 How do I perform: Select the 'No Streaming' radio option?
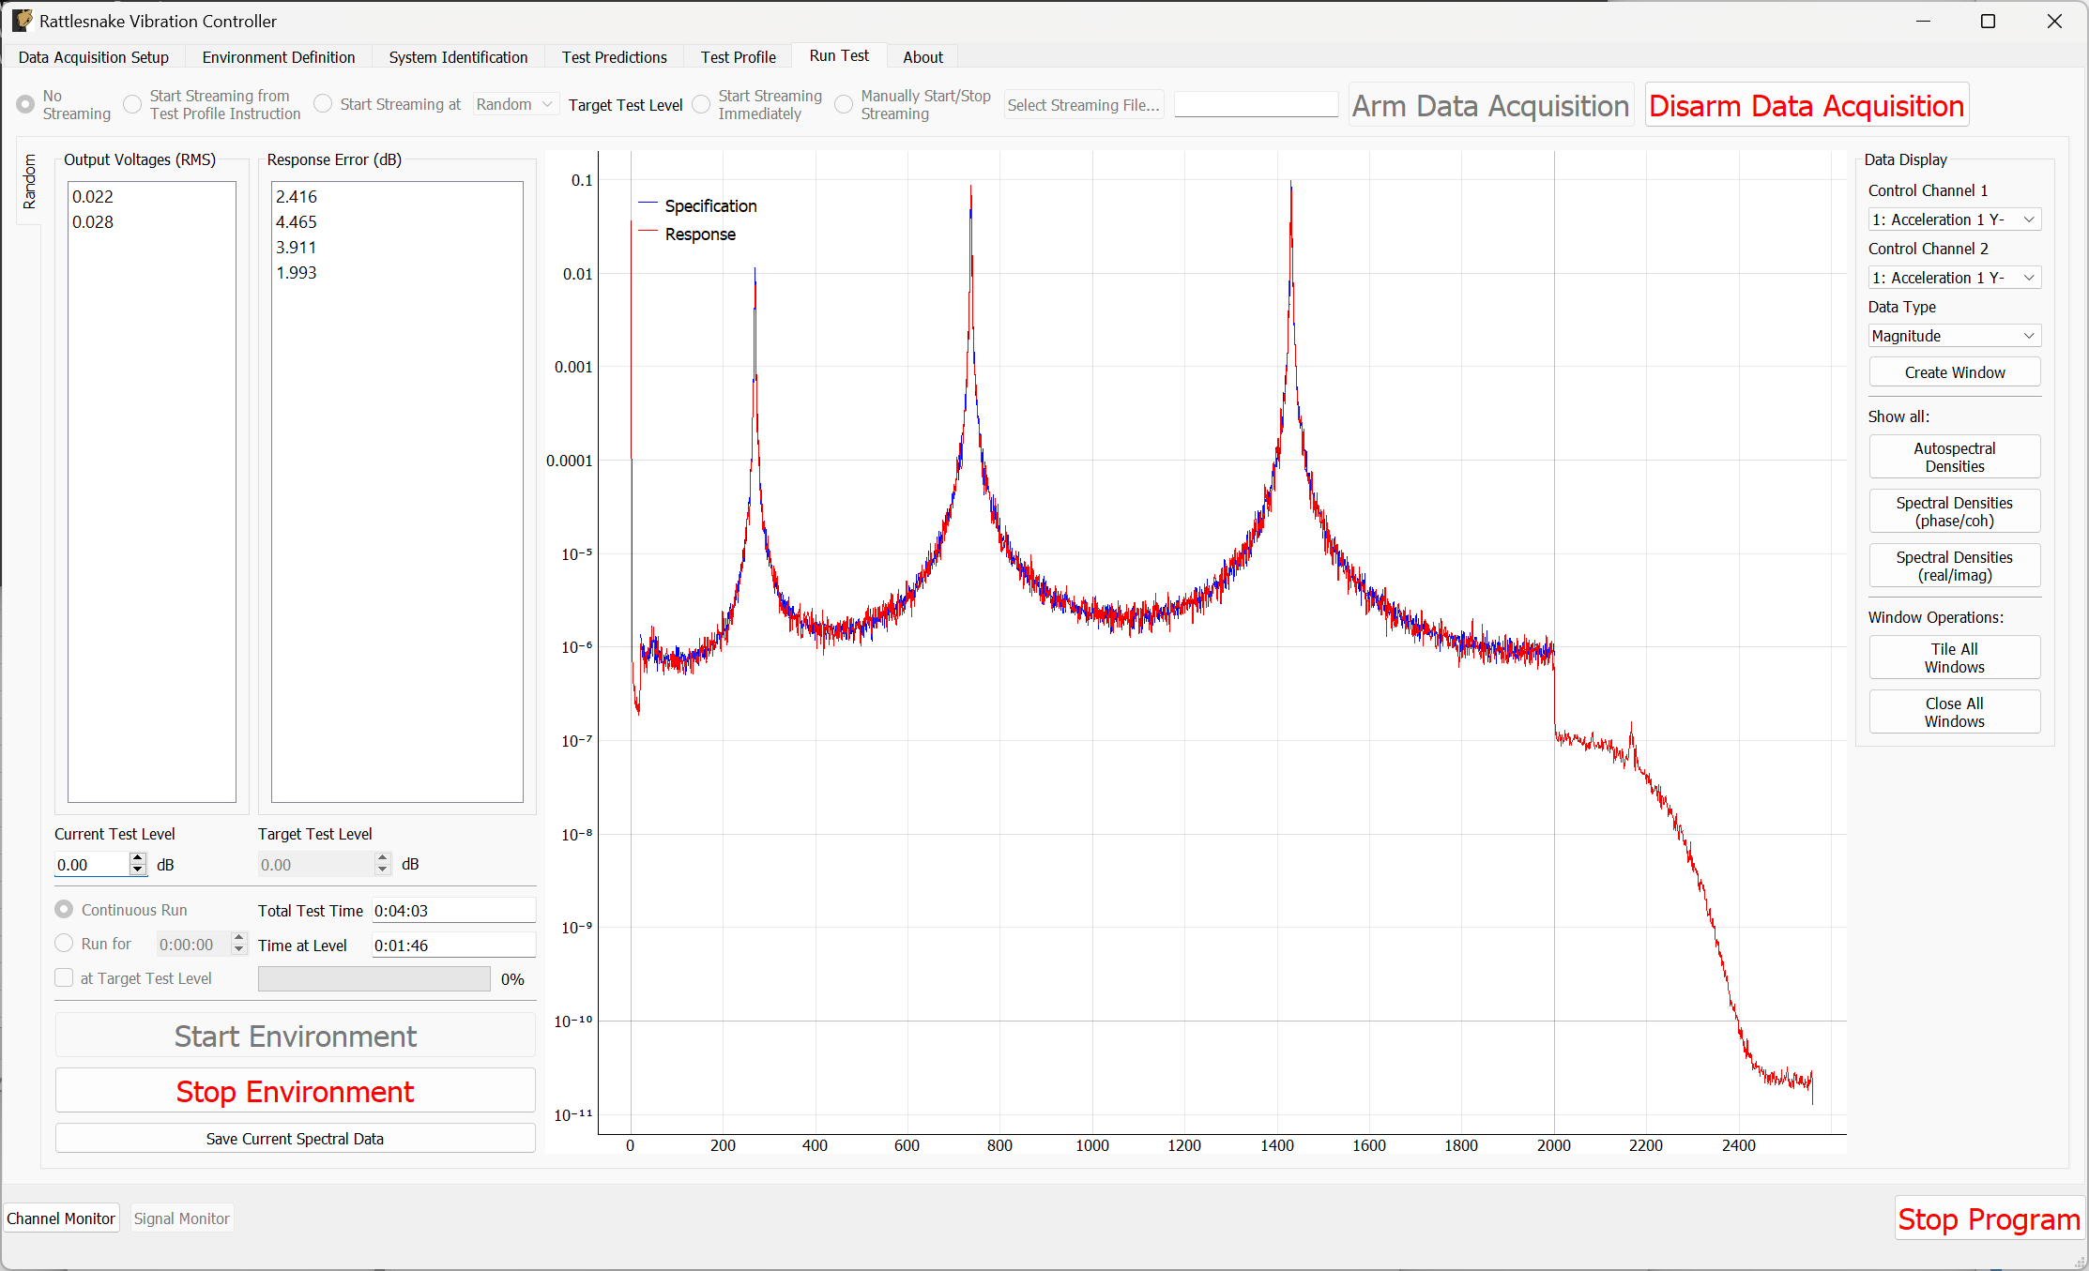tap(23, 104)
